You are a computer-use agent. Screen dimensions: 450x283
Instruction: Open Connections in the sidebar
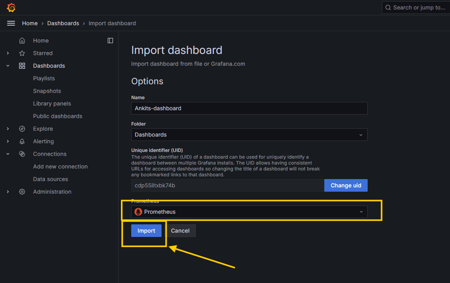pyautogui.click(x=50, y=154)
